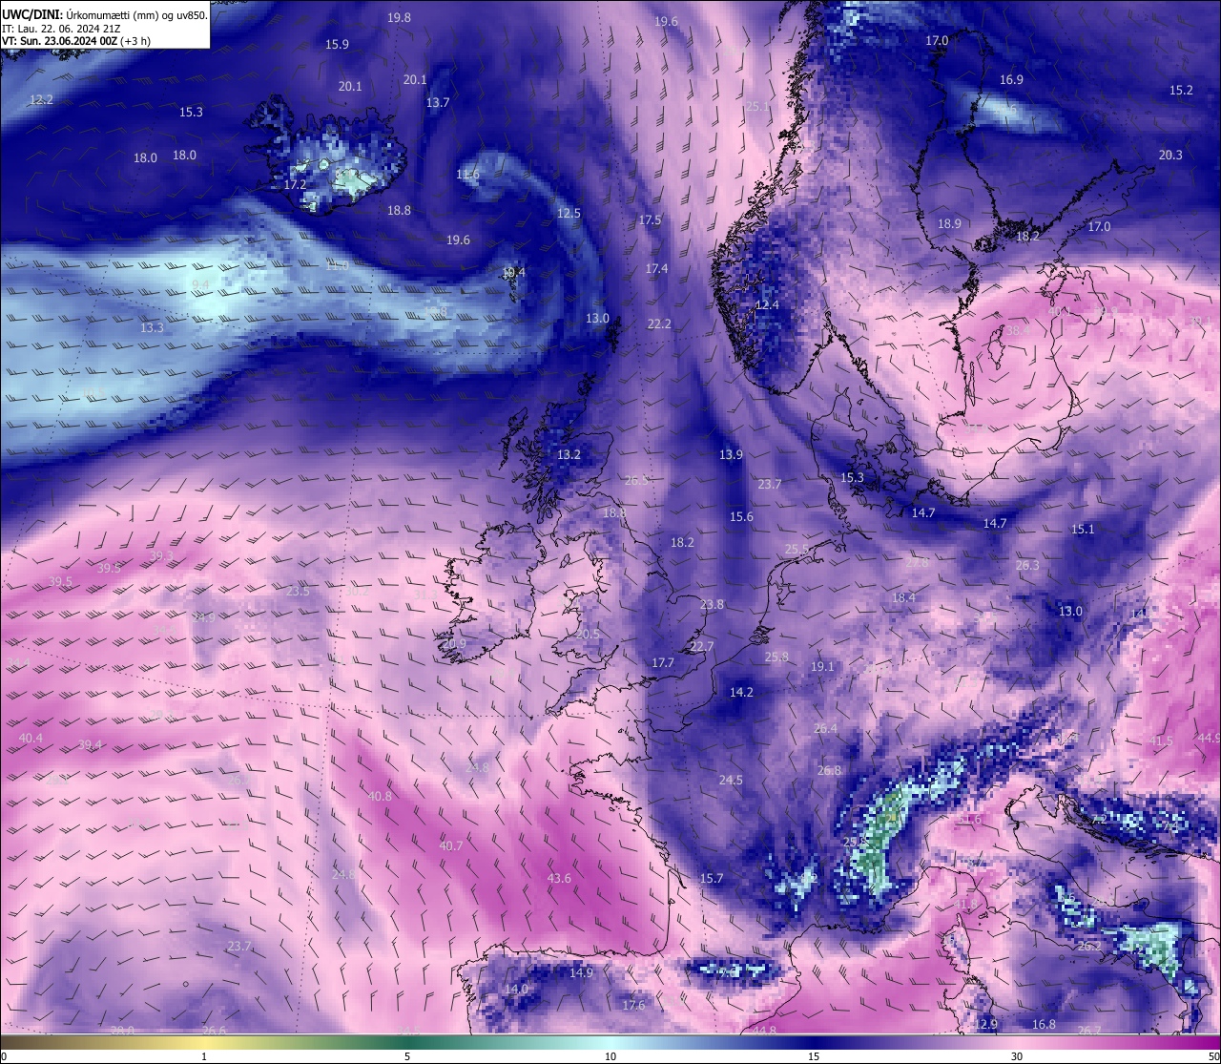This screenshot has height=1064, width=1221.
Task: Click the 17.5 value west of Norway
Action: (650, 220)
